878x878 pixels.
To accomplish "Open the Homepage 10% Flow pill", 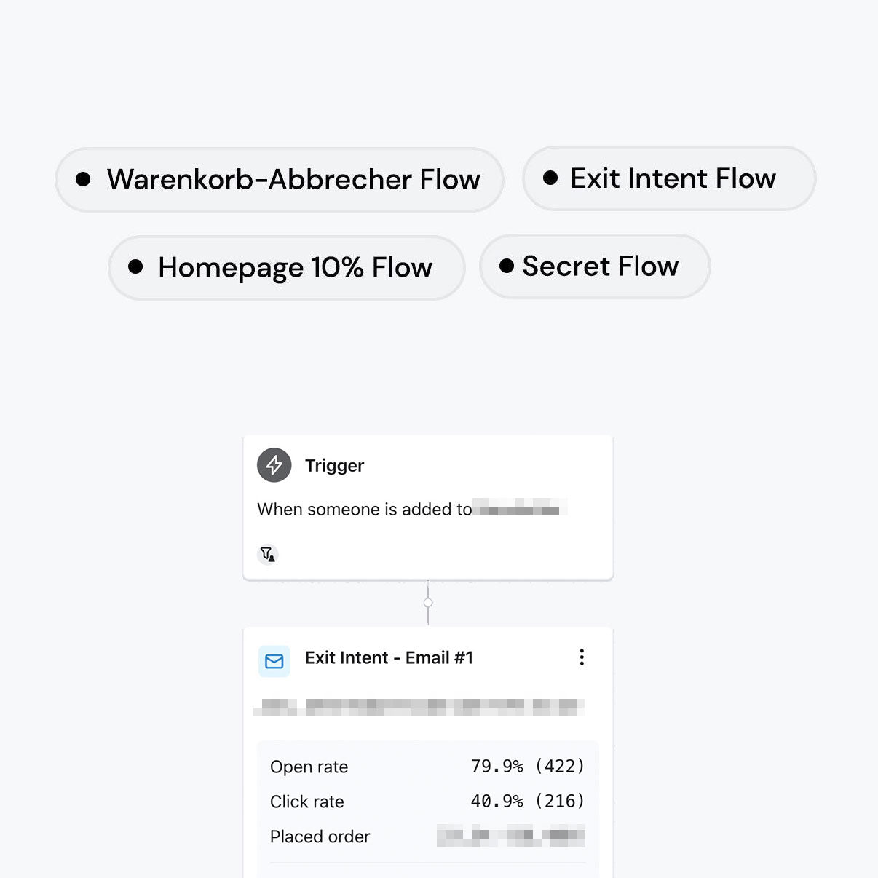I will tap(287, 267).
